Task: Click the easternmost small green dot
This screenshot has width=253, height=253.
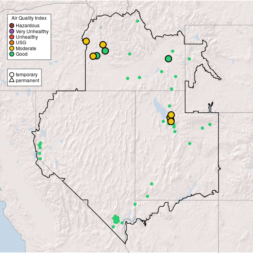Action: (x=210, y=124)
